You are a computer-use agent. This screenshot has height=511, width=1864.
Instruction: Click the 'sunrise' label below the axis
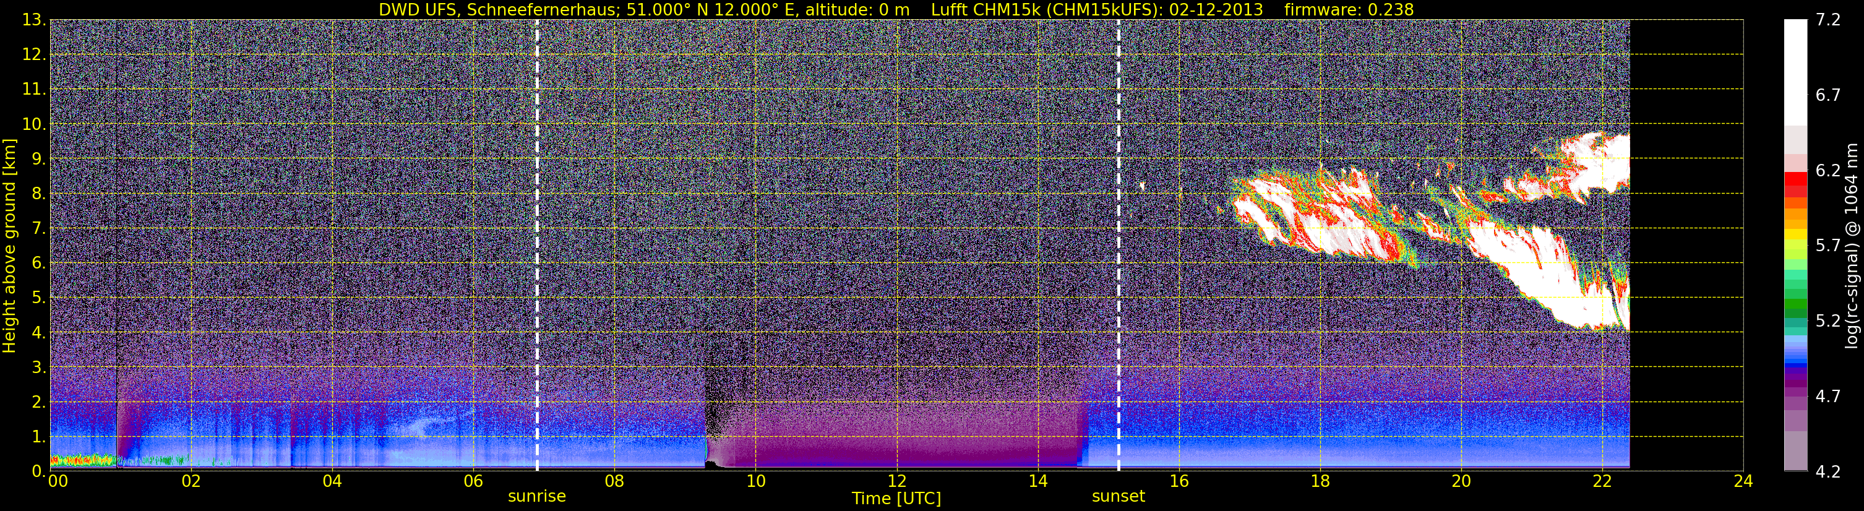point(537,497)
